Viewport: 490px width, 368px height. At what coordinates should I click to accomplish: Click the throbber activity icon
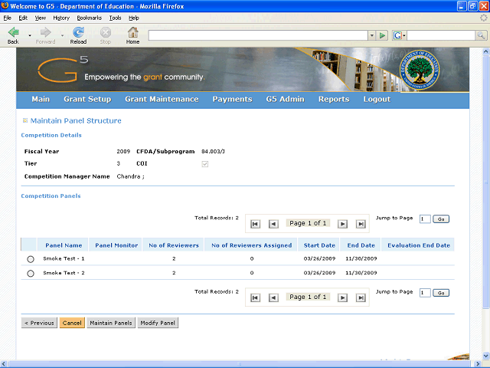(x=483, y=18)
